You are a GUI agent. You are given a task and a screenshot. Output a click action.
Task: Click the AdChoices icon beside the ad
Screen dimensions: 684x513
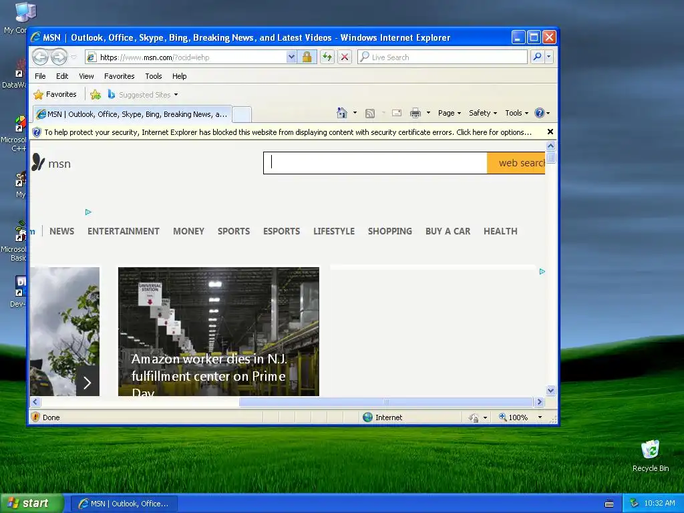tap(542, 271)
